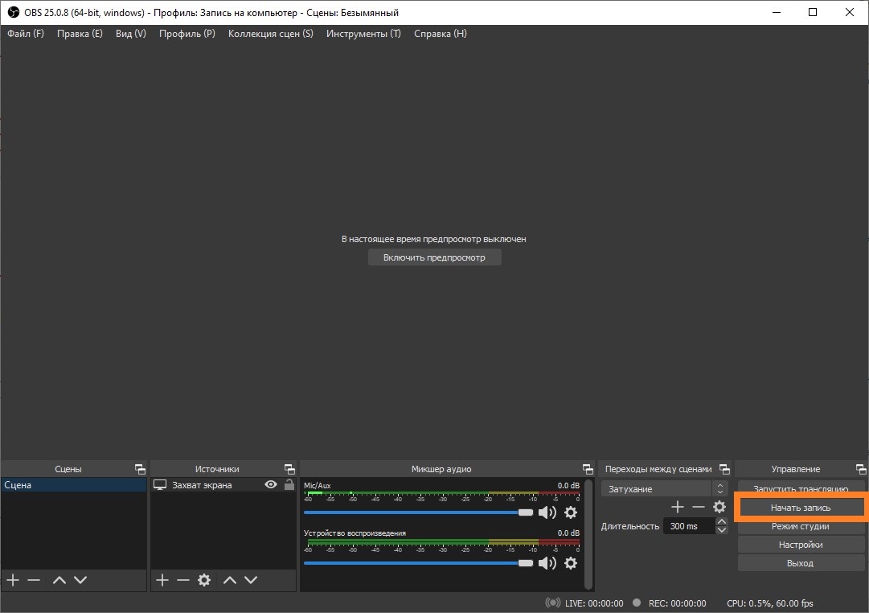Open the Профиль menu

(187, 34)
